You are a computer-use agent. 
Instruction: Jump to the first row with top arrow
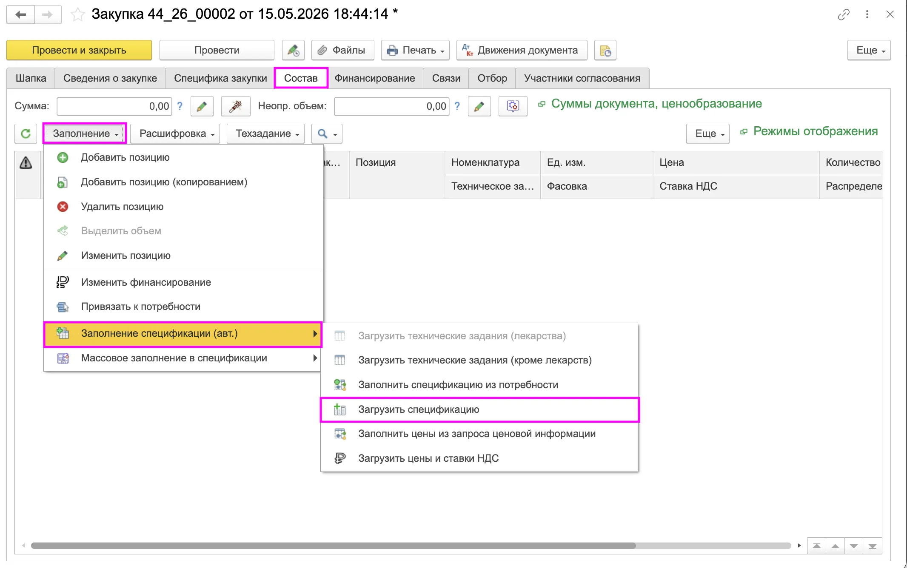[x=817, y=546]
